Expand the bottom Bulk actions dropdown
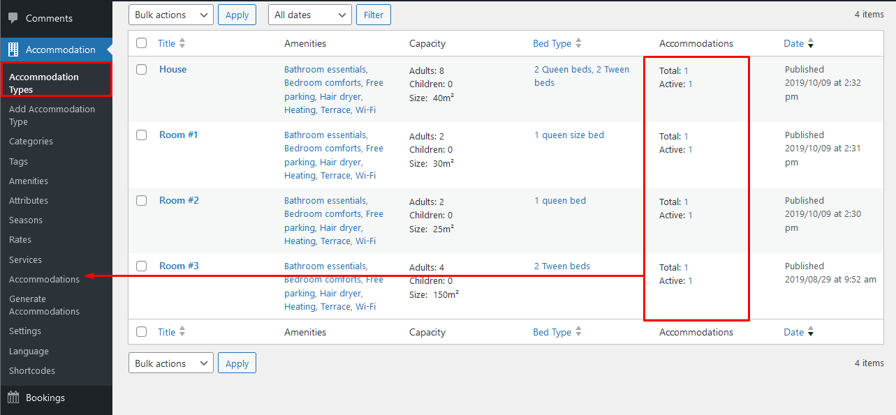 (x=171, y=363)
